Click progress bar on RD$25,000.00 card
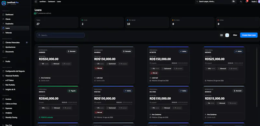260x126 pixels. [x=224, y=65]
